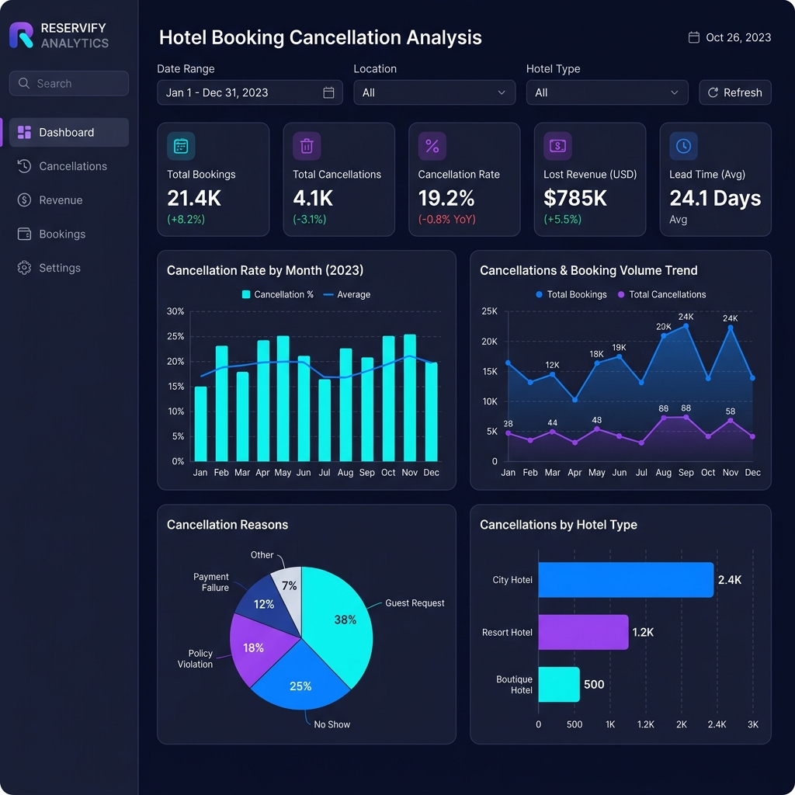Click the (+5.5%) change text
This screenshot has width=795, height=795.
(x=562, y=220)
